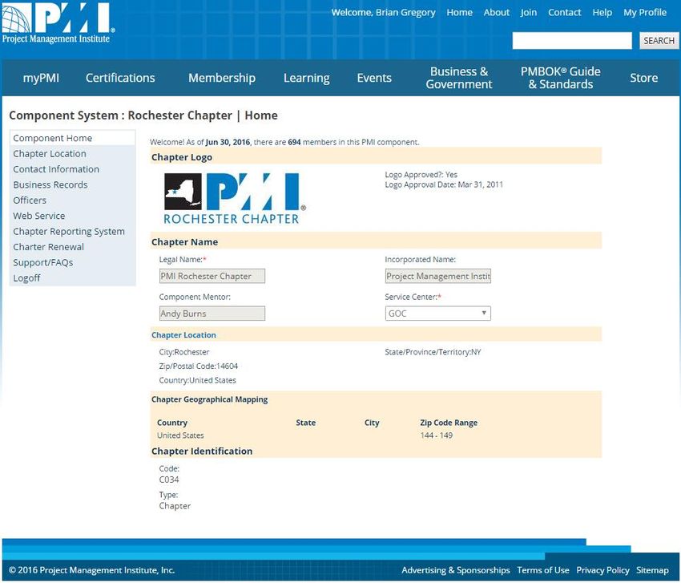Click the 'Zip Code Range' column header
This screenshot has height=583, width=681.
coord(449,423)
